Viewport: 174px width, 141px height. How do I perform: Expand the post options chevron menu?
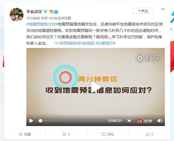point(163,9)
